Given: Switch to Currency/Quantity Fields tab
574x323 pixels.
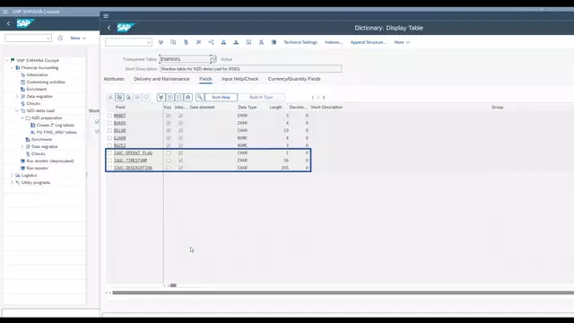Looking at the screenshot, I should [x=294, y=79].
